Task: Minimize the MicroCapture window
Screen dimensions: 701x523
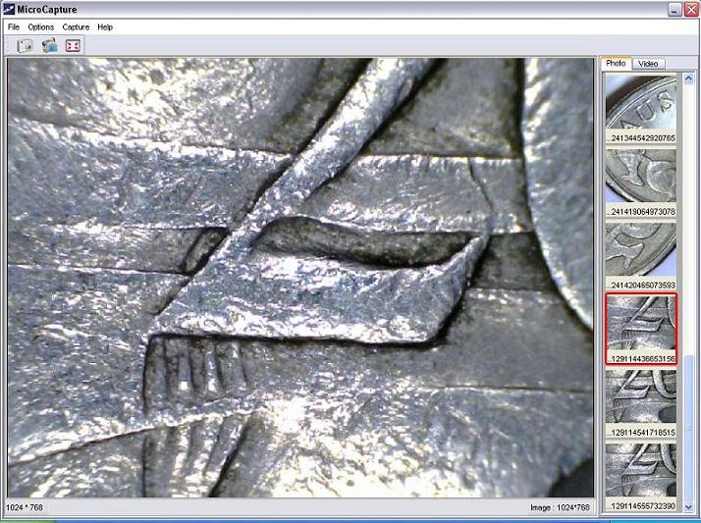Action: pos(674,10)
